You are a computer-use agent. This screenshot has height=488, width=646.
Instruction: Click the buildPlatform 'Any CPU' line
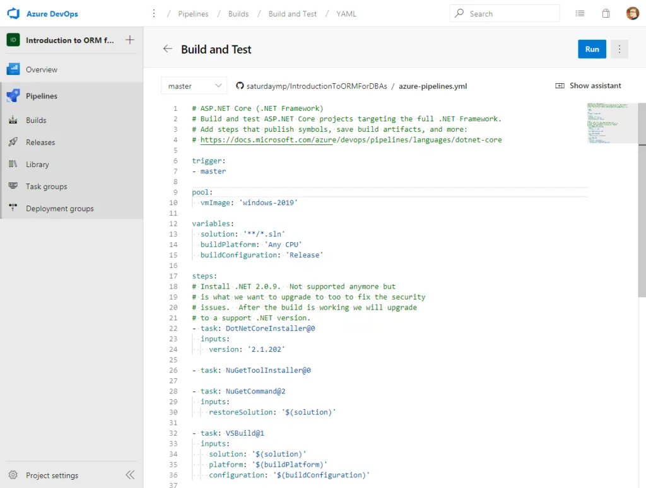[251, 245]
